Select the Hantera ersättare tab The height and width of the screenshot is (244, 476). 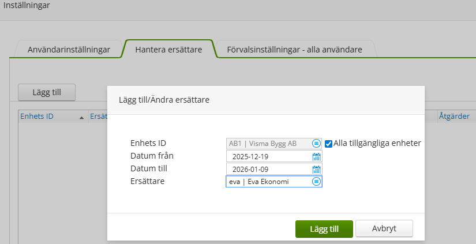[x=168, y=50]
